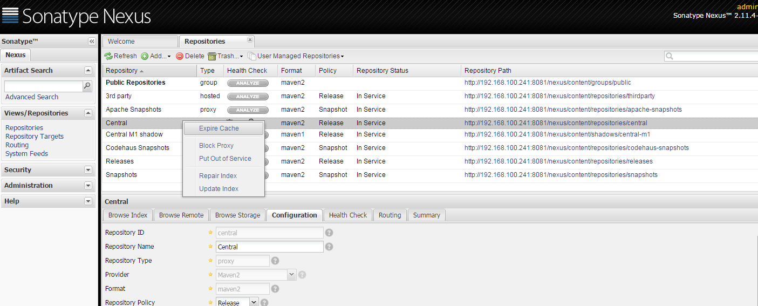Open the Provider combo box
Image resolution: width=758 pixels, height=306 pixels.
tap(292, 275)
